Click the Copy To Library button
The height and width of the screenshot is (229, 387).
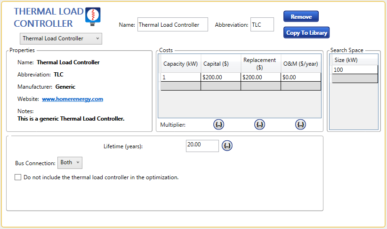coord(306,33)
